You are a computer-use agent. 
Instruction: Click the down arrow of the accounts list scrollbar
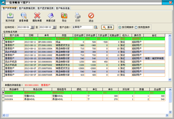click(170, 79)
